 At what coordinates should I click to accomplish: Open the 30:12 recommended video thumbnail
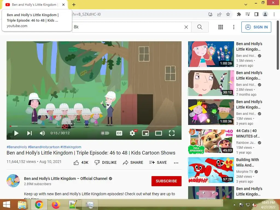click(211, 83)
